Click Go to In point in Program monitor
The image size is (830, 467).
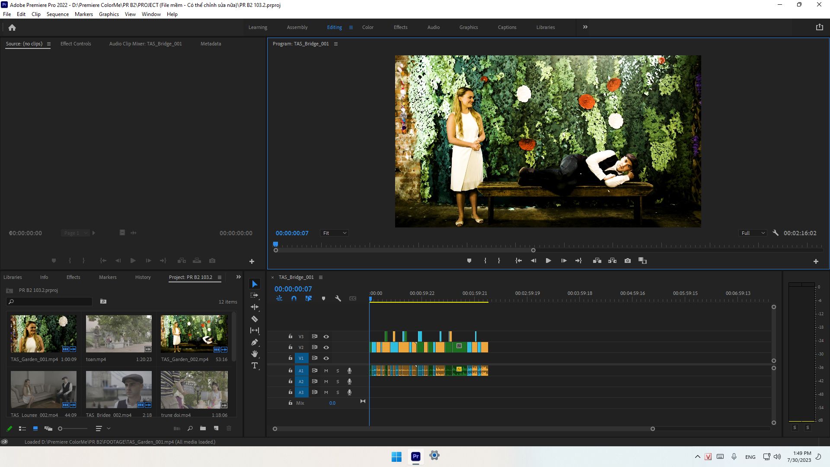[x=518, y=261]
